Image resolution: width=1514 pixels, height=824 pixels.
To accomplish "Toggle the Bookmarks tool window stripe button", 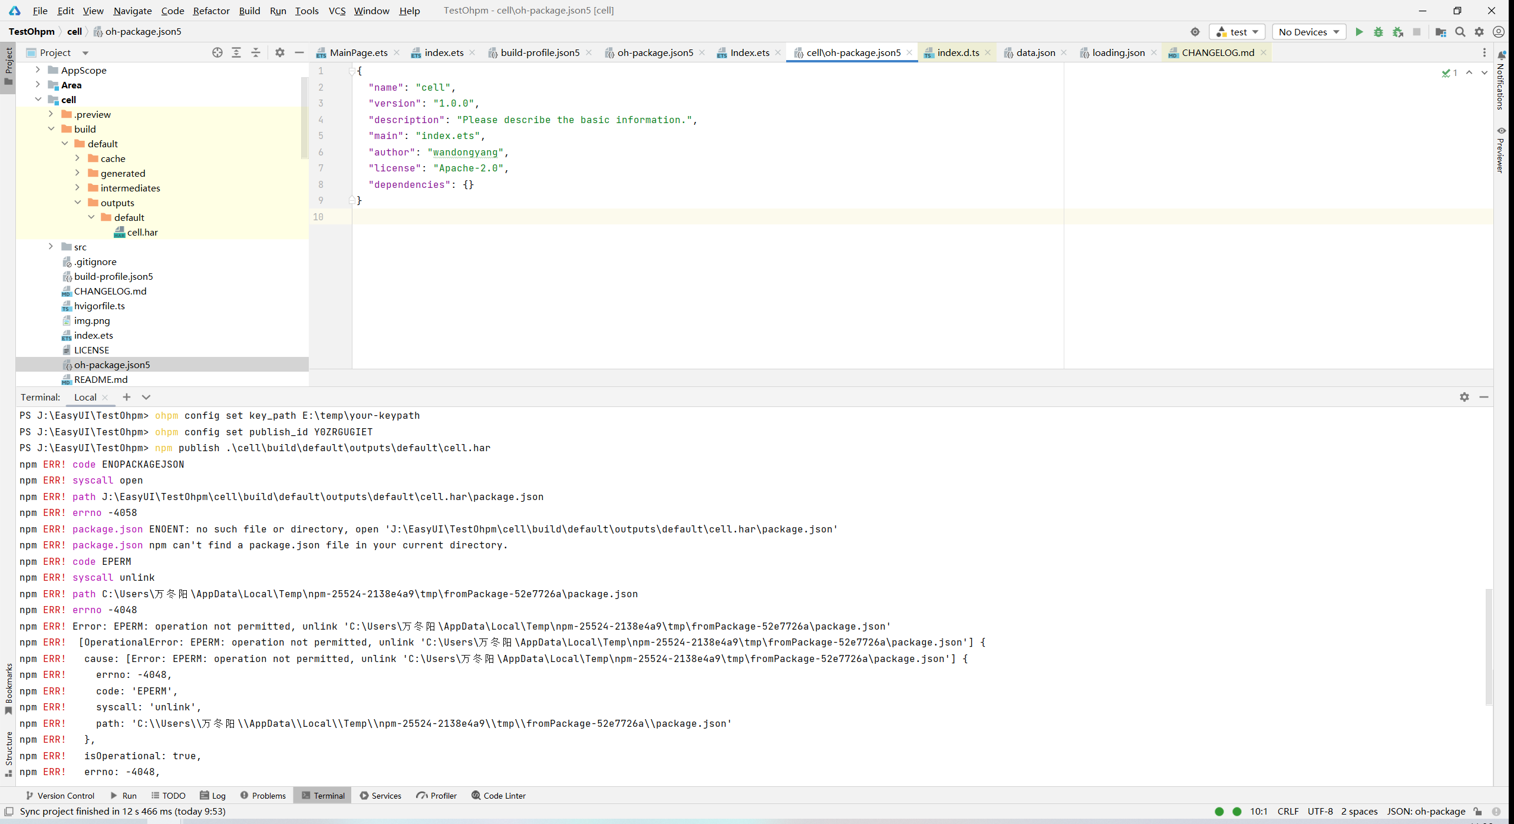I will (x=8, y=689).
